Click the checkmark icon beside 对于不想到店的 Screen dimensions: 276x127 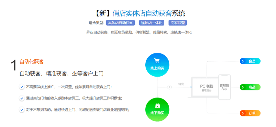pyautogui.click(x=22, y=110)
